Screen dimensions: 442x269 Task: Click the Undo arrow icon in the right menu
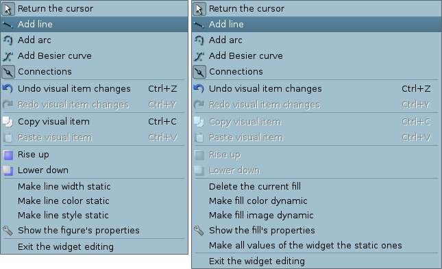[199, 89]
